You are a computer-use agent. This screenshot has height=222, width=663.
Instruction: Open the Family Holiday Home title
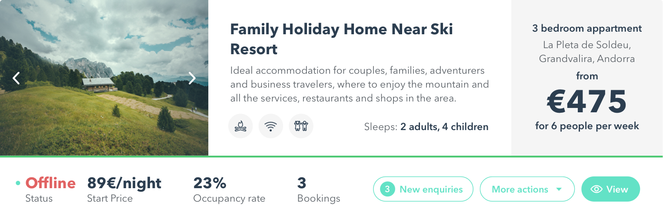pos(341,39)
